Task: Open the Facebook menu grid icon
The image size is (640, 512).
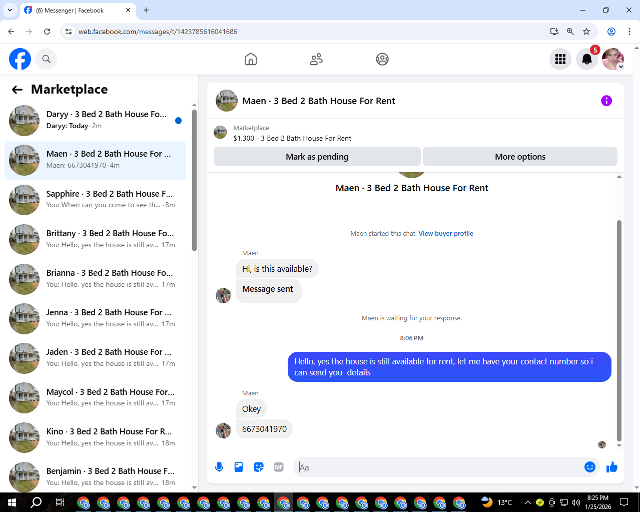Action: pos(560,59)
